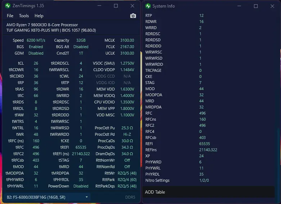Close the ZenTimings 1.35 window

point(132,6)
